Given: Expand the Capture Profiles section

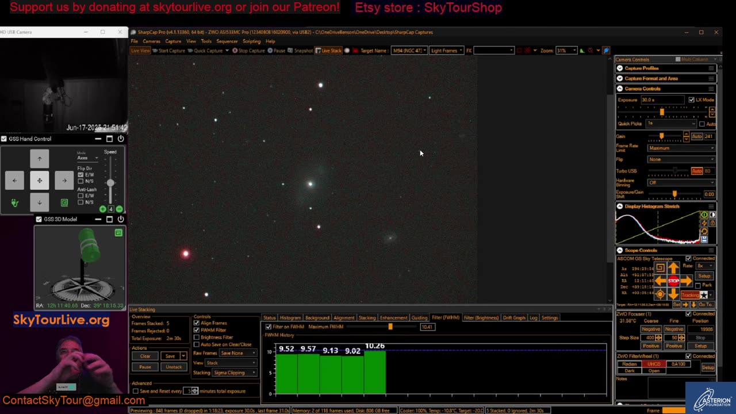Looking at the screenshot, I should [x=620, y=68].
